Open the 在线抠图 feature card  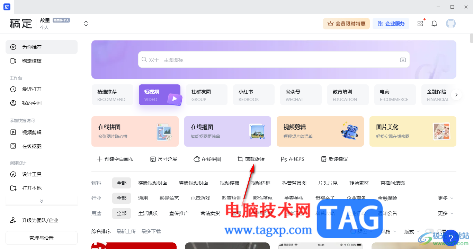(227, 131)
